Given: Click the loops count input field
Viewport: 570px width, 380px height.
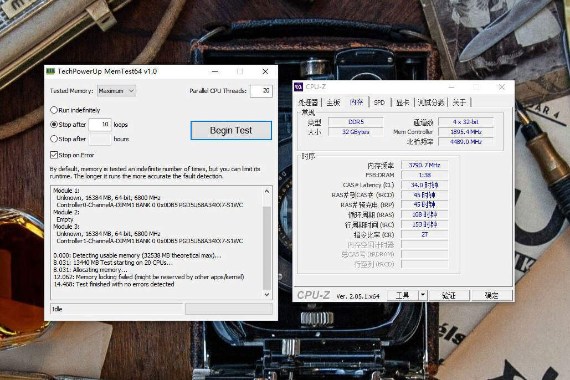Looking at the screenshot, I should [100, 125].
